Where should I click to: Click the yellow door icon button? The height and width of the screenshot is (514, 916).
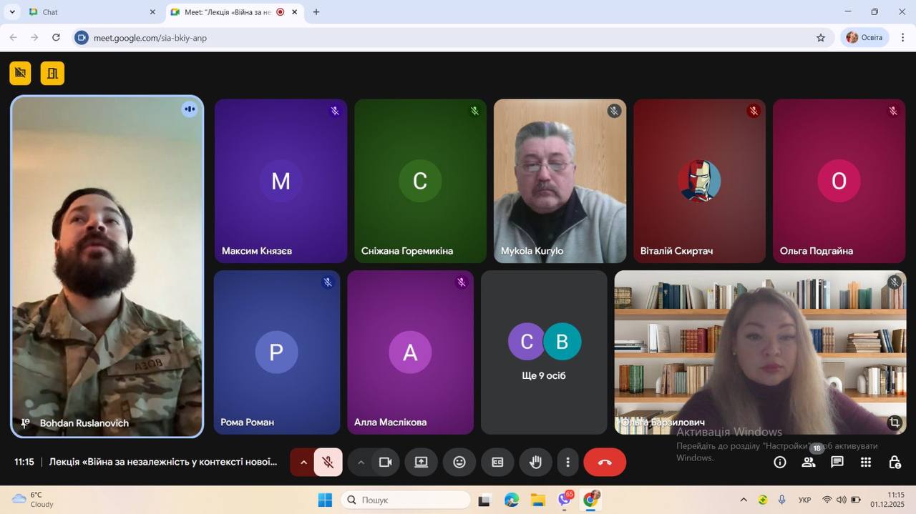[x=52, y=73]
